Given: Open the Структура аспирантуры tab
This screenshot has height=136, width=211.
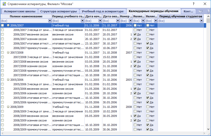Looking at the screenshot, I should tap(58, 11).
